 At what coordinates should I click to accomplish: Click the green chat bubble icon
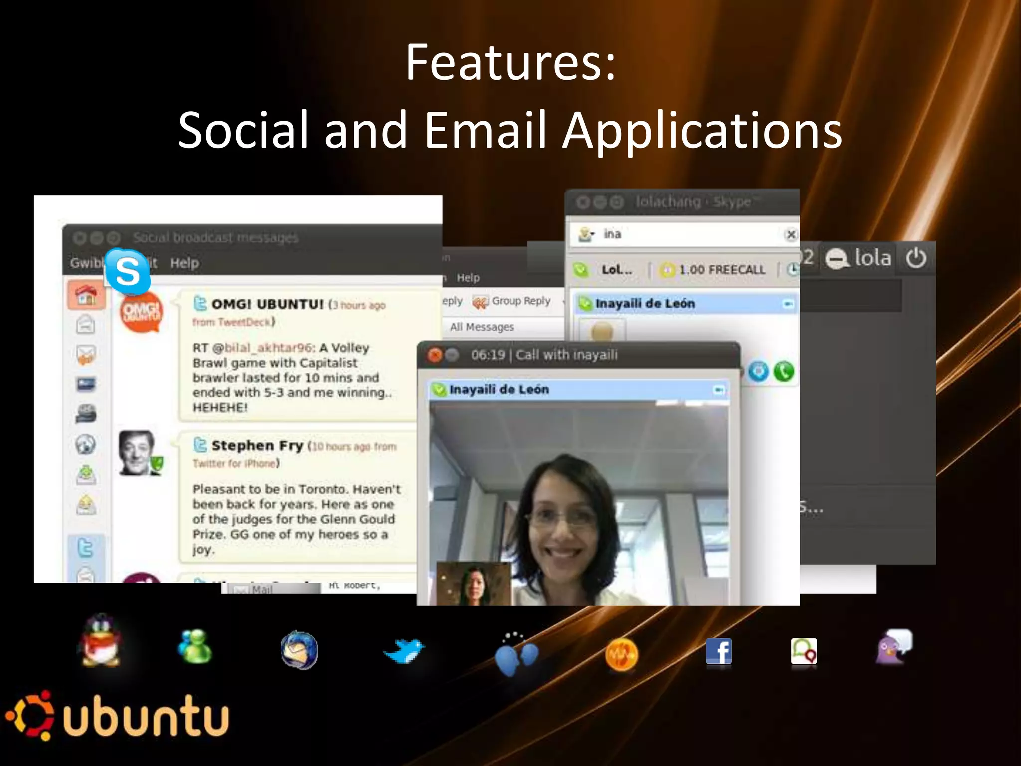click(x=804, y=651)
